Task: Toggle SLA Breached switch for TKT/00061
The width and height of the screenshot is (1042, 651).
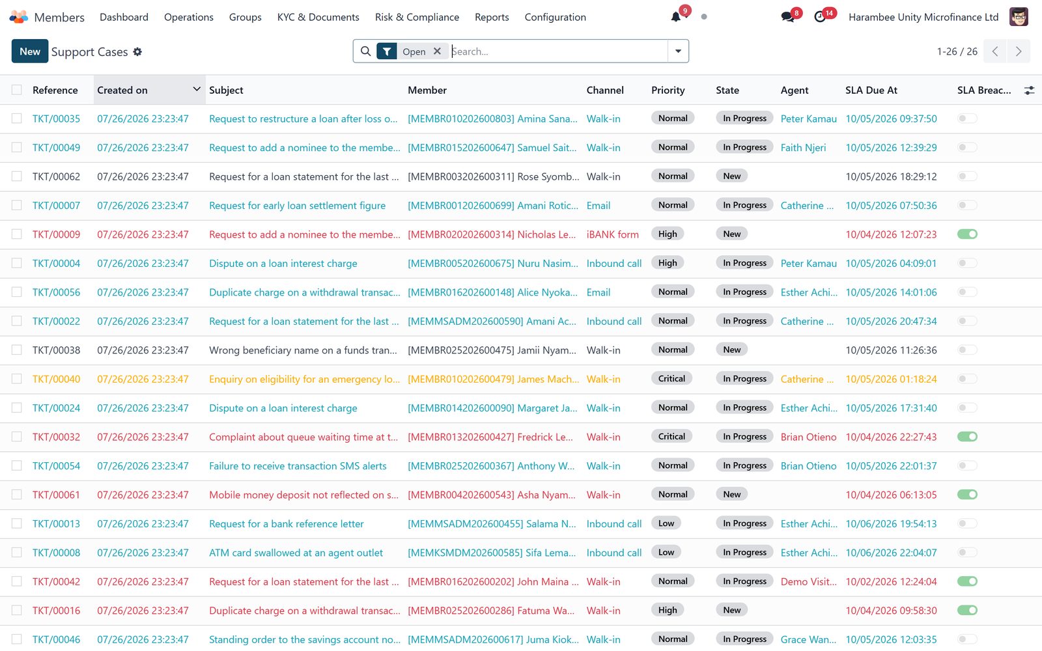Action: 967,495
